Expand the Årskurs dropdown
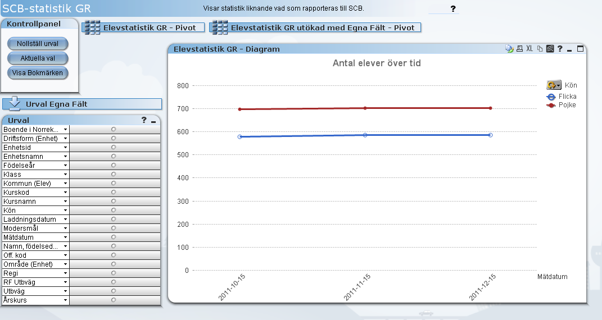Viewport: 602px width, 320px height. [65, 300]
